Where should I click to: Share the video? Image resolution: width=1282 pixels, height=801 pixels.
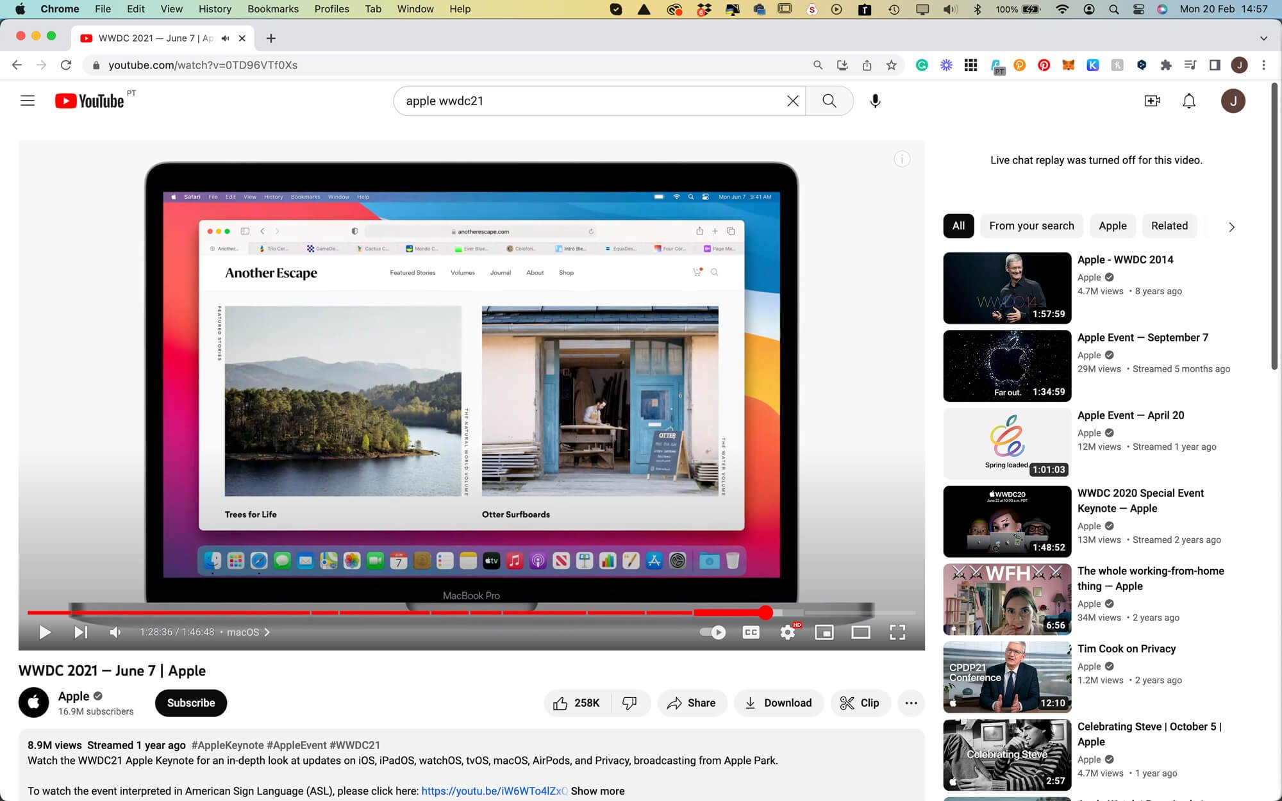[691, 703]
